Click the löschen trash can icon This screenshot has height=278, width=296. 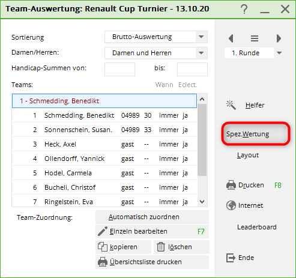pyautogui.click(x=161, y=247)
